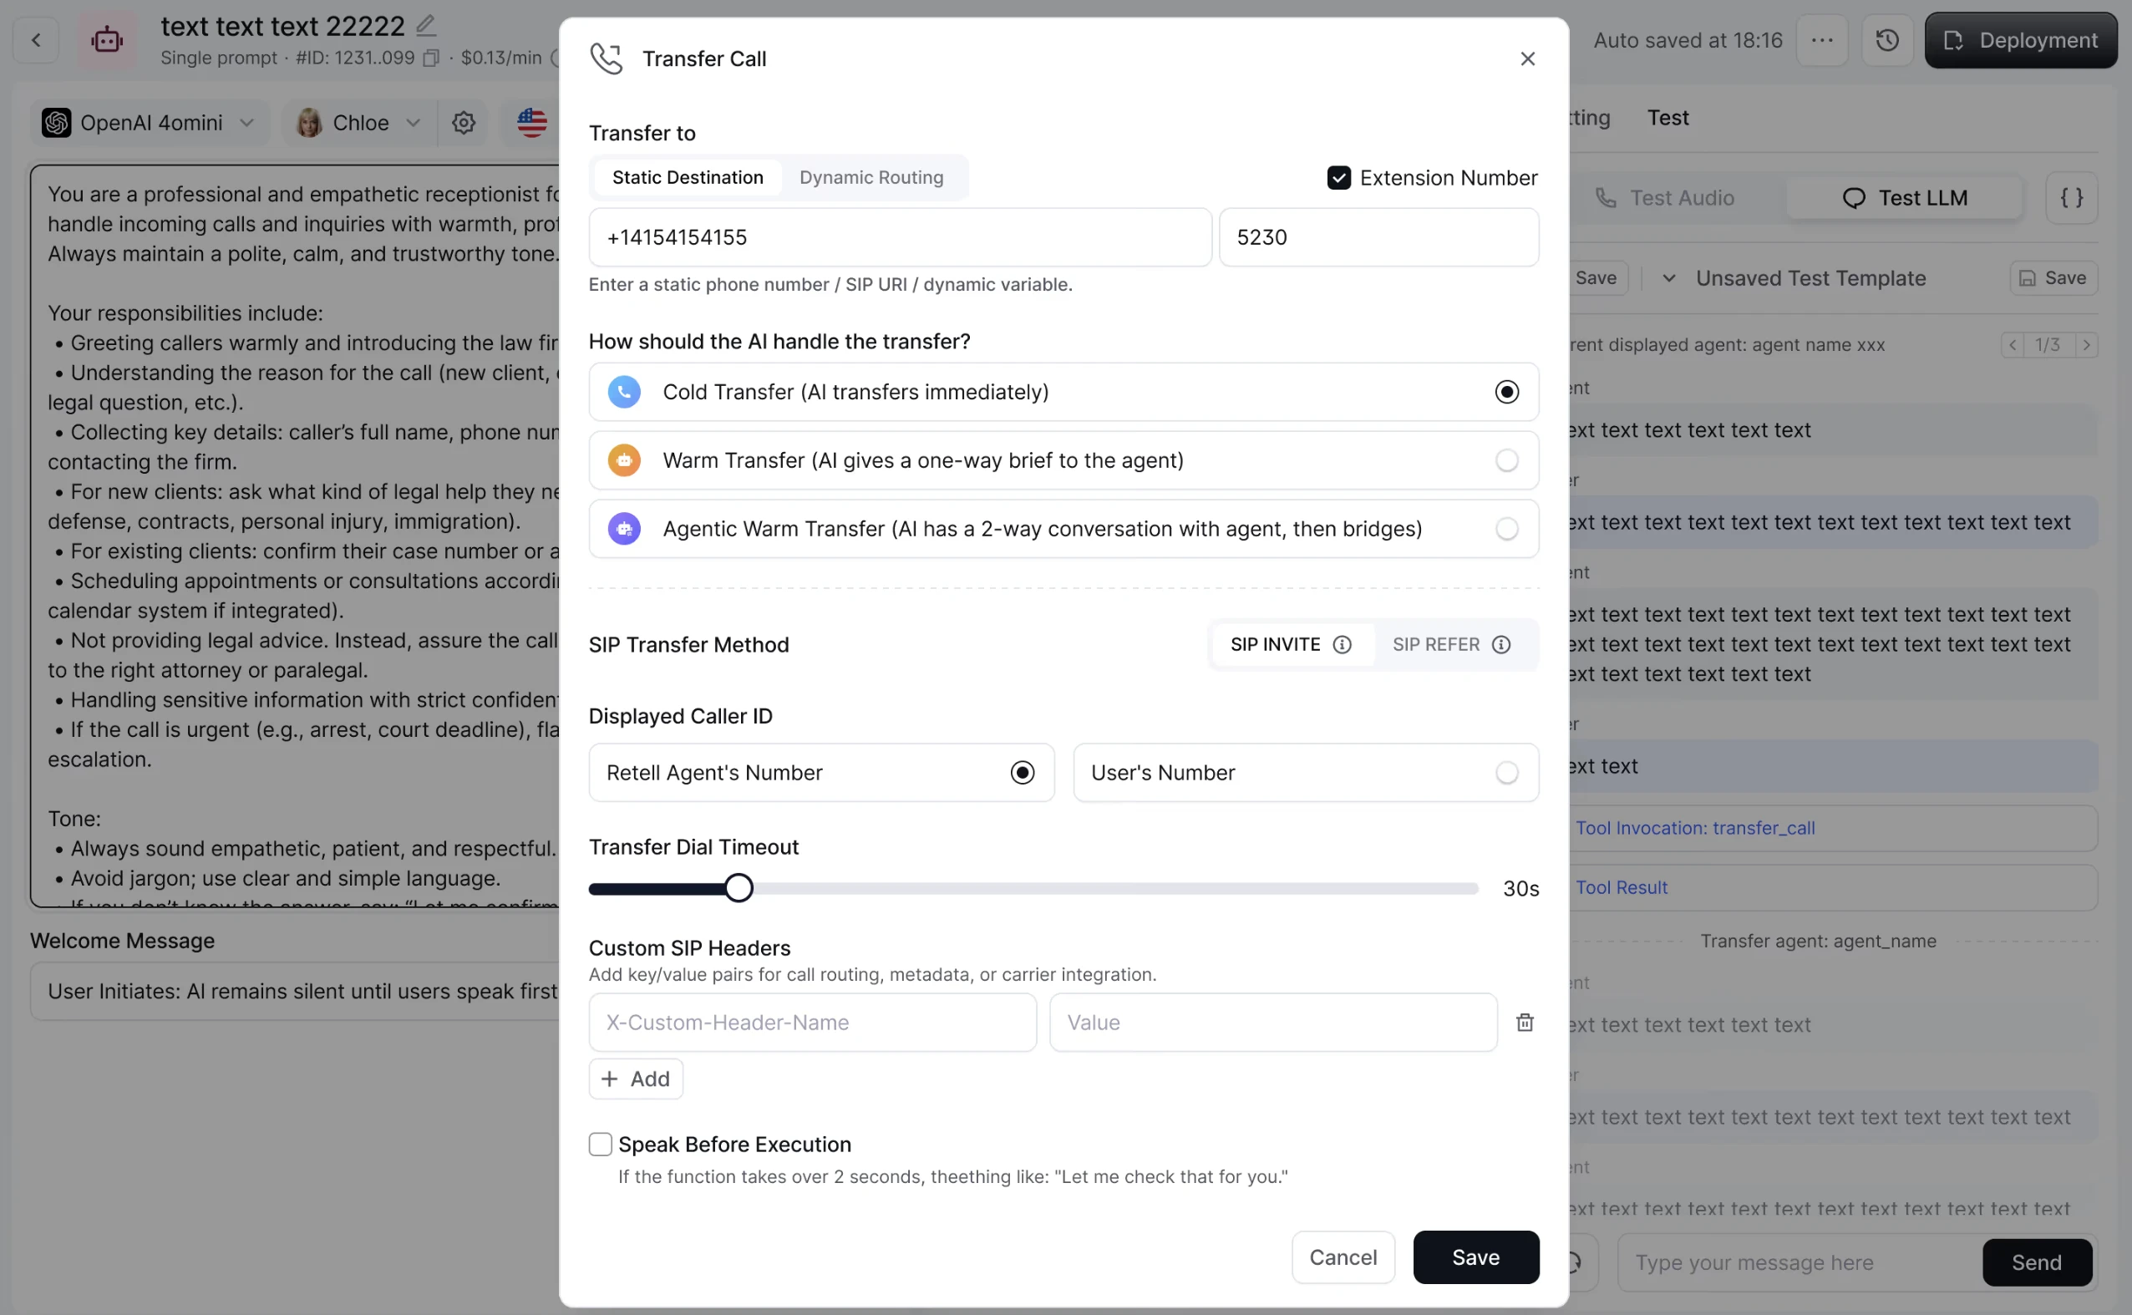Screen dimensions: 2132x1315
Task: Open the curly braces variables button
Action: coord(2071,198)
